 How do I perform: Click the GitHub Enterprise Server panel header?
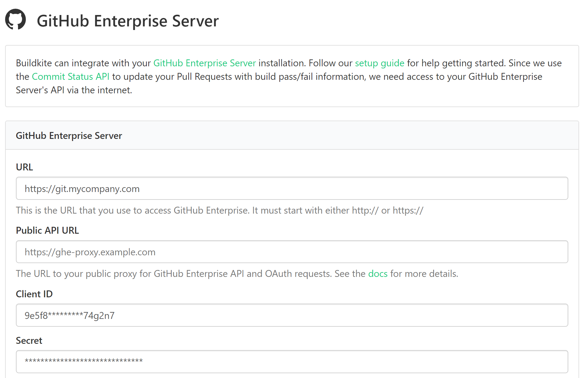(x=69, y=136)
